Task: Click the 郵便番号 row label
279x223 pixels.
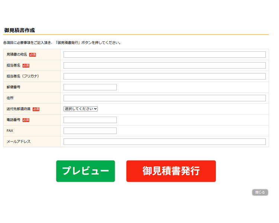Action: [13, 87]
